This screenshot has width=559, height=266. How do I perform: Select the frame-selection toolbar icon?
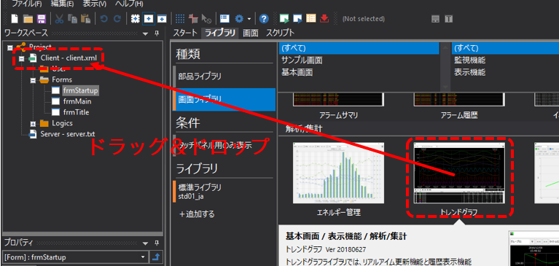tap(135, 18)
